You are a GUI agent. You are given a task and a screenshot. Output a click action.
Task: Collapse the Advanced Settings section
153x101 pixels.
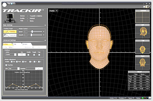(x=45, y=40)
